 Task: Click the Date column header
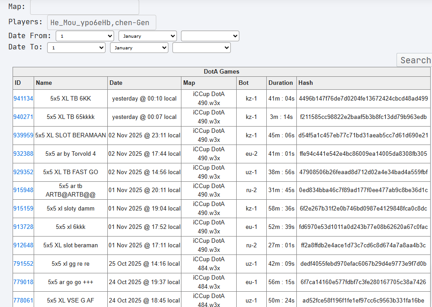pyautogui.click(x=144, y=83)
